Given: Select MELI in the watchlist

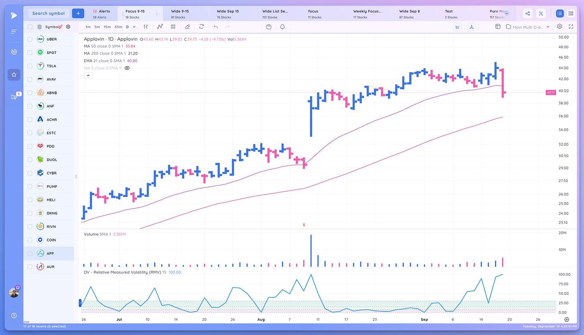Looking at the screenshot, I should click(49, 200).
